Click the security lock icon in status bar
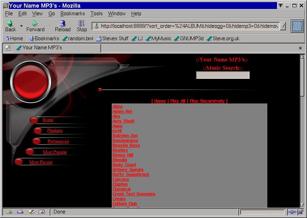307x218 pixels. (x=300, y=212)
